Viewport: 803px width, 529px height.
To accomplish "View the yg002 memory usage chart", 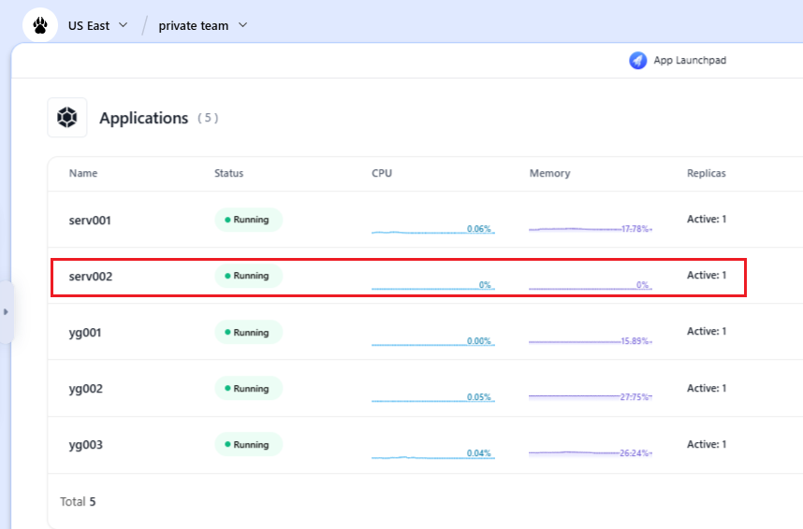I will (590, 397).
